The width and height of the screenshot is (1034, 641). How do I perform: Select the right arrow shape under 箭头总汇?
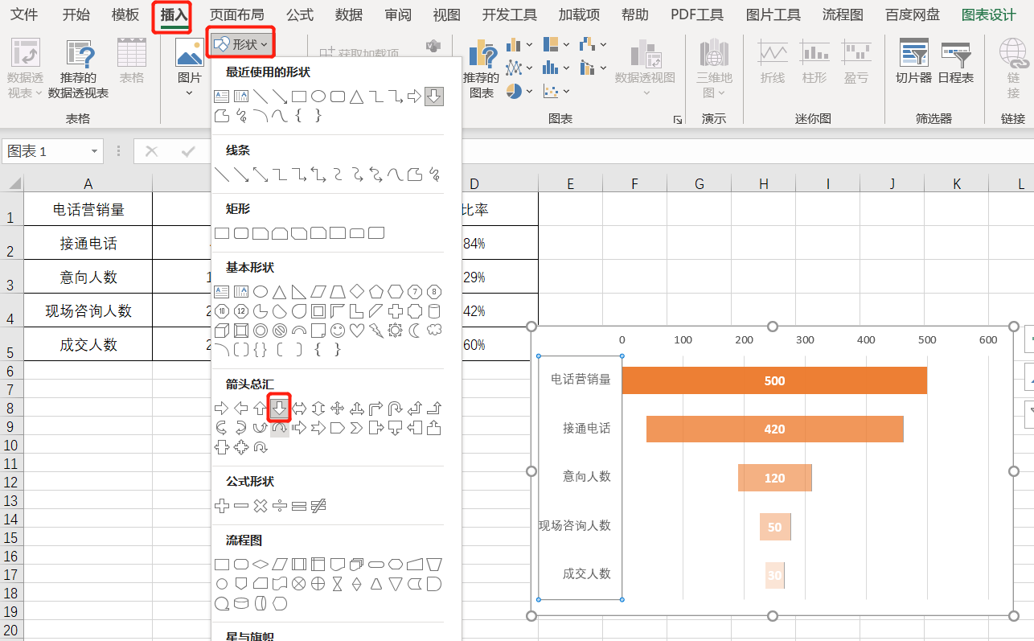222,408
